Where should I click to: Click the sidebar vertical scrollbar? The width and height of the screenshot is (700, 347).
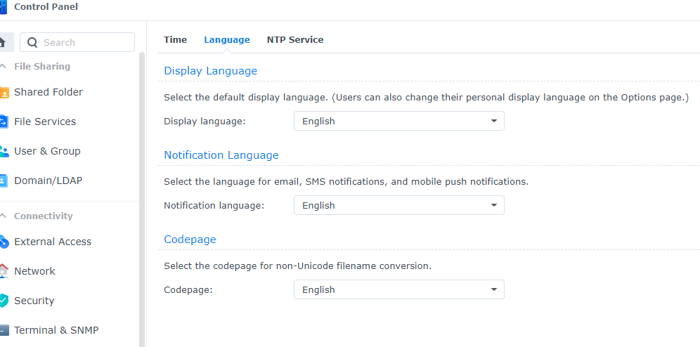142,197
